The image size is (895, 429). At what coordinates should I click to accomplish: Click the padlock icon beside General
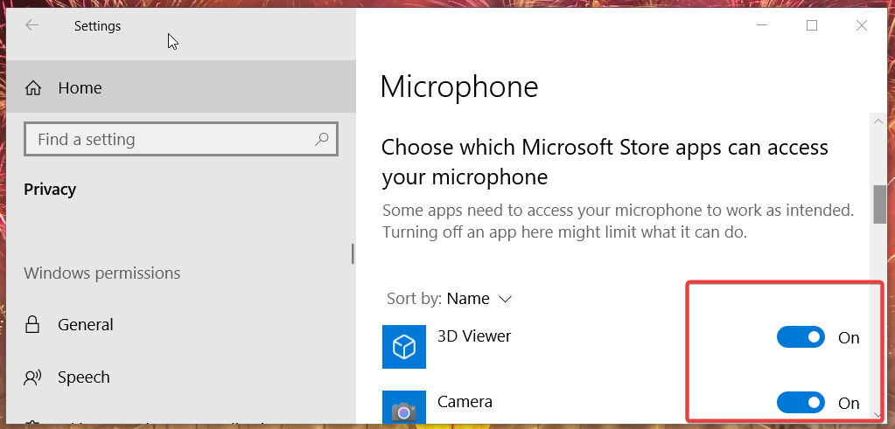click(33, 325)
